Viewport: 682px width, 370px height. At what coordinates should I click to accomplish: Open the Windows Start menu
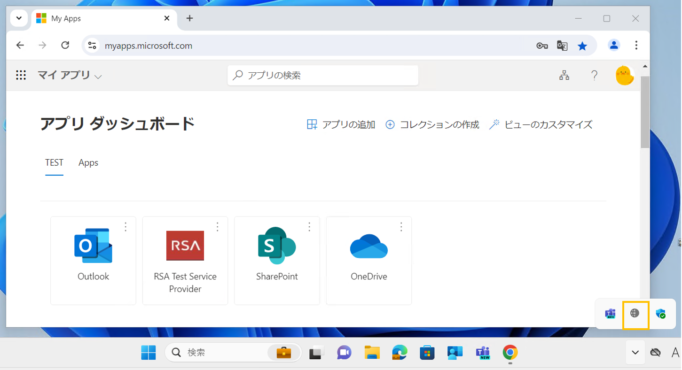[149, 353]
